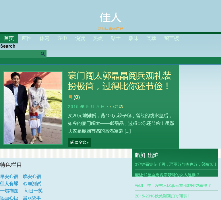The width and height of the screenshot is (221, 200).
Task: Open the 2015-2016秋美剧回归时间表 link
Action: tap(162, 196)
